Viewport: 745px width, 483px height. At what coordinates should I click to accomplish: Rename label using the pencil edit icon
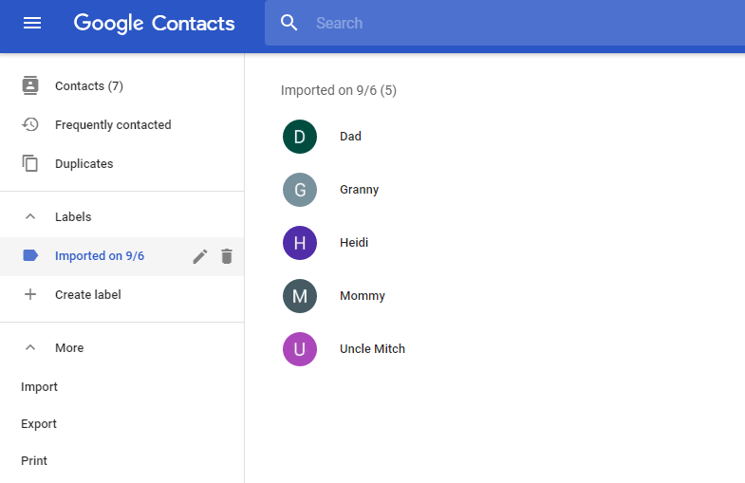[200, 256]
